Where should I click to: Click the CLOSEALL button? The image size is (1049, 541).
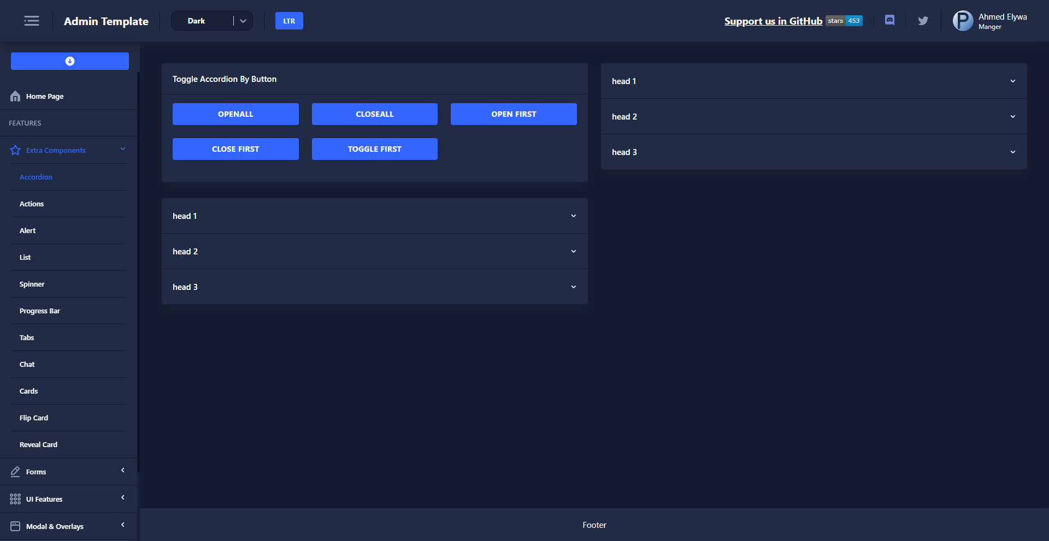[375, 114]
